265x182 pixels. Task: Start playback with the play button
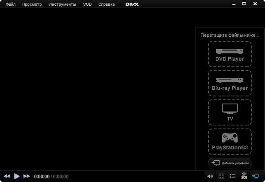click(17, 176)
